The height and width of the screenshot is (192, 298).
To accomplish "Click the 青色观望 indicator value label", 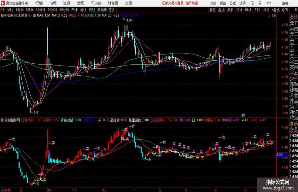I will (71, 120).
